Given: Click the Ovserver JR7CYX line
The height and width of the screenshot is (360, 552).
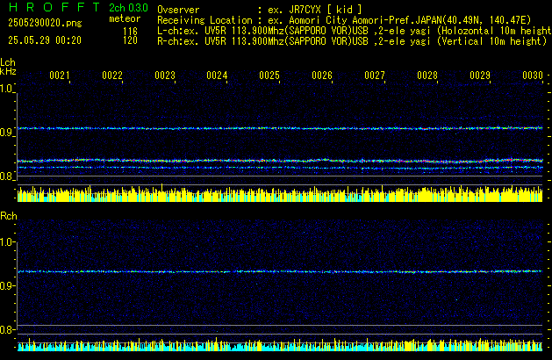Looking at the screenshot, I should (260, 10).
